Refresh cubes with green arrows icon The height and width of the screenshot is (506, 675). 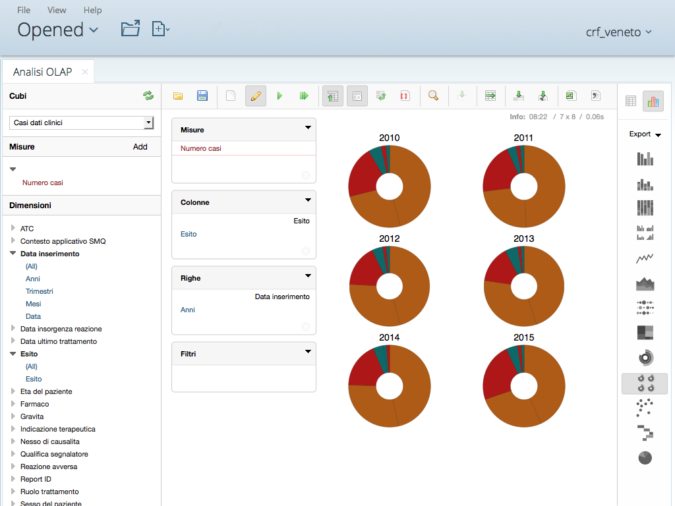coord(148,96)
